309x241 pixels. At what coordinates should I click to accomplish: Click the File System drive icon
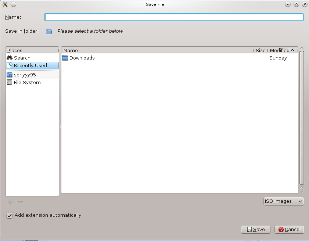10,82
